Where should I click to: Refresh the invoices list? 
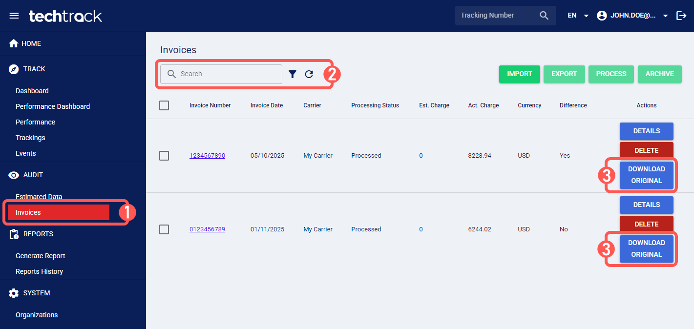[309, 74]
